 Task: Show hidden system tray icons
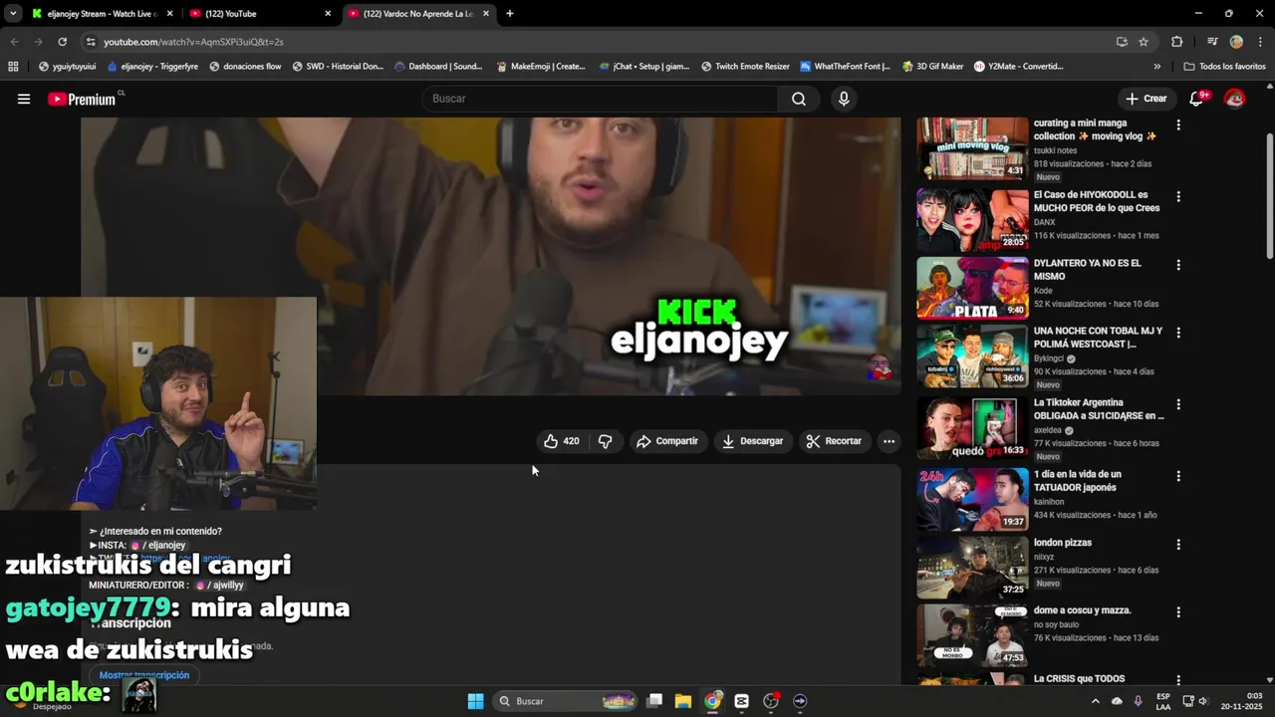click(1096, 701)
